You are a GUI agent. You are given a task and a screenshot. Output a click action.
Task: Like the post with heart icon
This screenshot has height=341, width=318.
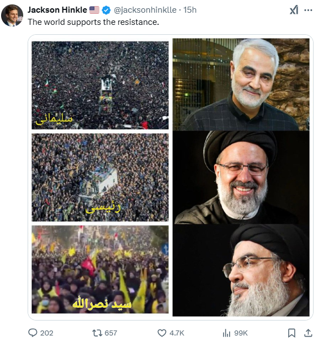162,333
